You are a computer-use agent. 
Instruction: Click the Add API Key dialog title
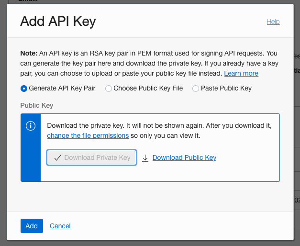click(x=58, y=21)
